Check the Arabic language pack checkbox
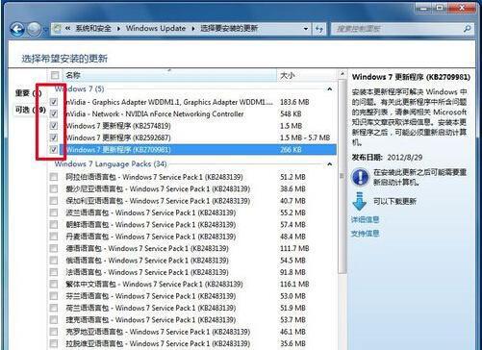482x350 pixels. [54, 177]
